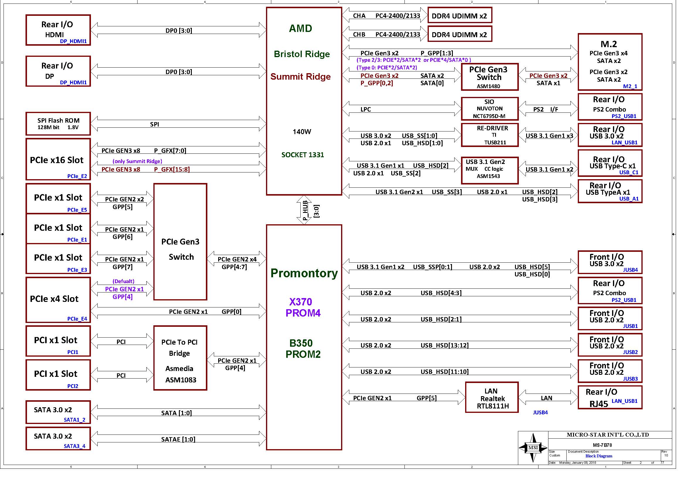
Task: Click the M2_1 connector reference label
Action: (x=630, y=86)
